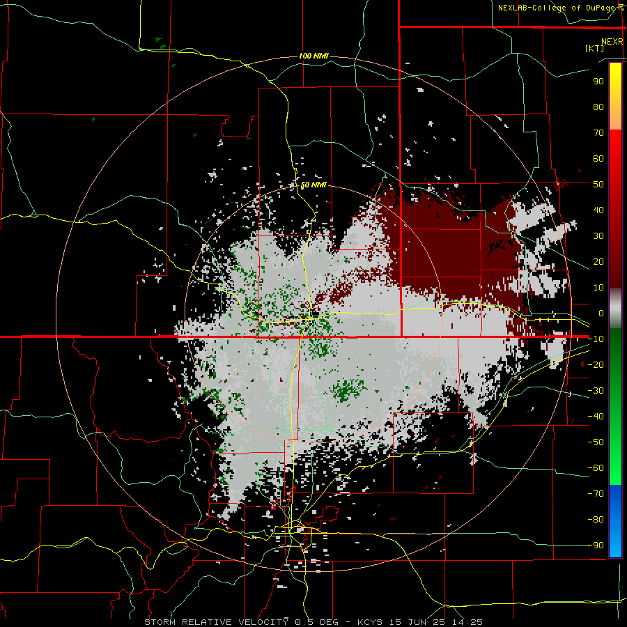Click the "100 NMI" range ring label
627x627 pixels.
[313, 56]
